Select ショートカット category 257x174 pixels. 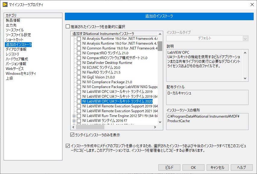tap(14, 40)
